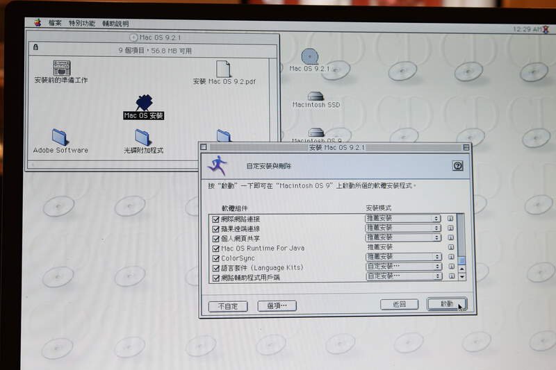Image resolution: width=556 pixels, height=370 pixels.
Task: Click the 選項… button
Action: pyautogui.click(x=277, y=305)
